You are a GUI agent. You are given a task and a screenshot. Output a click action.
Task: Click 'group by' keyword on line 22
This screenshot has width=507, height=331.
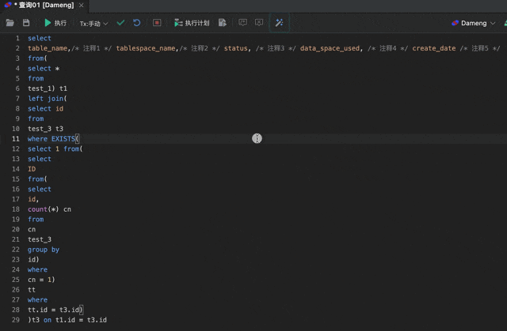tap(44, 250)
